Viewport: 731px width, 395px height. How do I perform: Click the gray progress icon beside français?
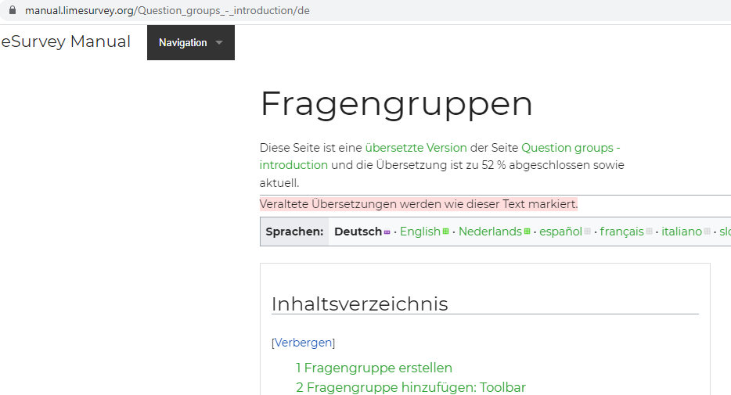pos(649,232)
